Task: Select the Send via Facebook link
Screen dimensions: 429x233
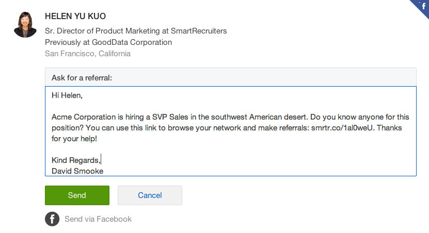Action: pyautogui.click(x=98, y=219)
